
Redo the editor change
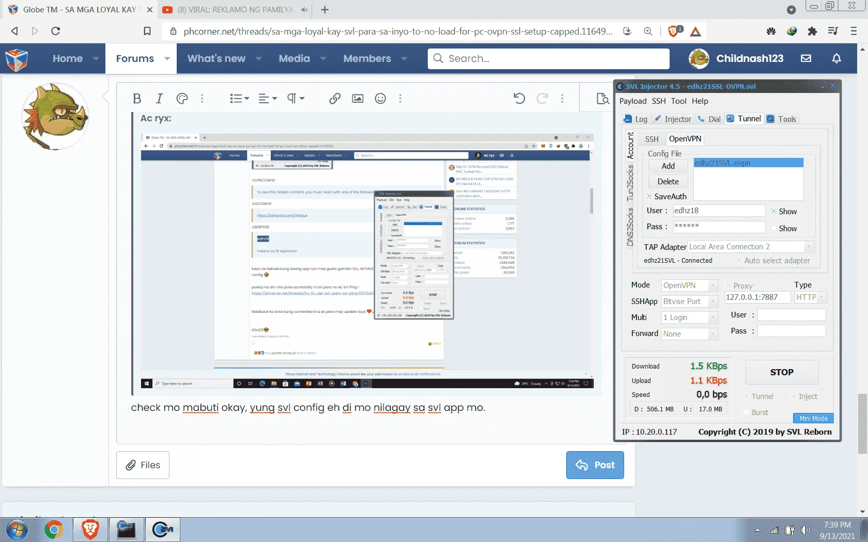tap(542, 98)
